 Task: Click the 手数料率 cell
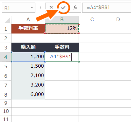28,29
